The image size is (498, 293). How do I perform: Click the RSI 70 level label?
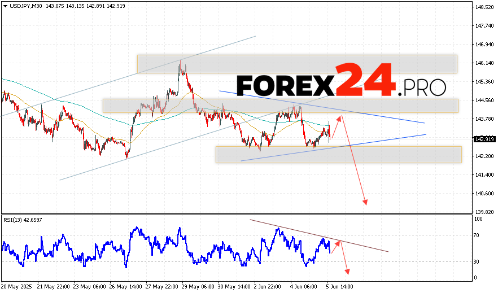pyautogui.click(x=477, y=235)
